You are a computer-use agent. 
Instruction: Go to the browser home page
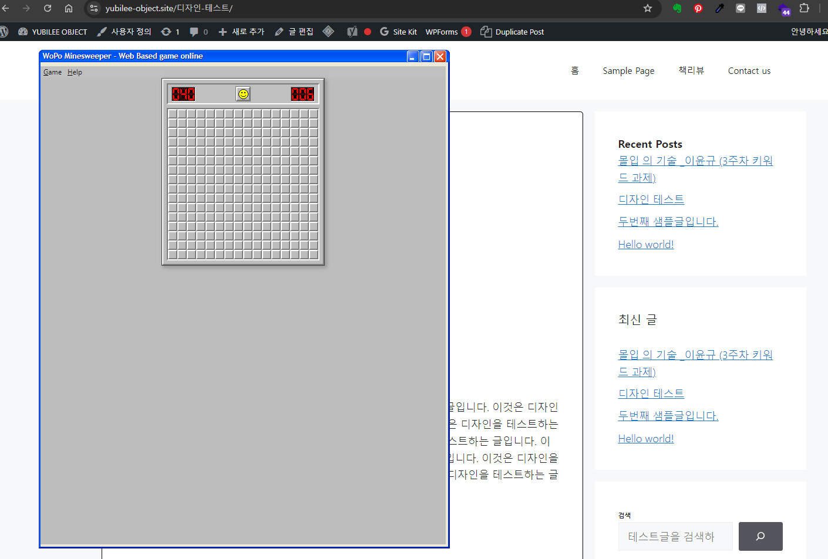click(x=69, y=8)
